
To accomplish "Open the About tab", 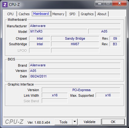I will [x=102, y=14].
